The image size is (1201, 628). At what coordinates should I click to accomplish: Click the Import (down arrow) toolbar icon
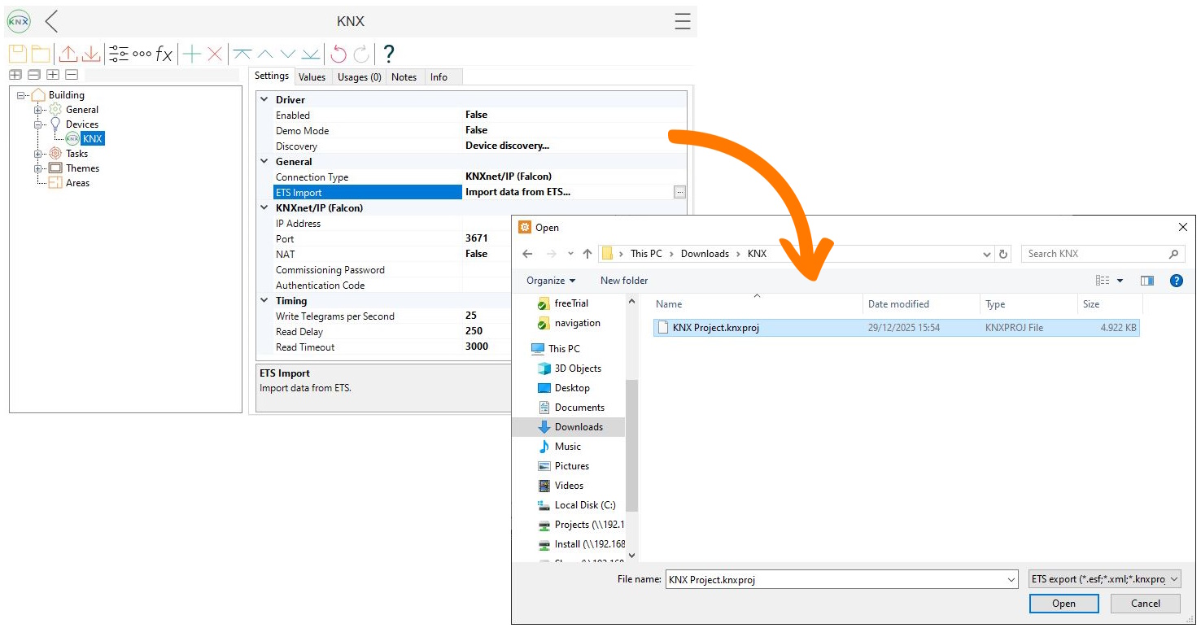[x=90, y=53]
